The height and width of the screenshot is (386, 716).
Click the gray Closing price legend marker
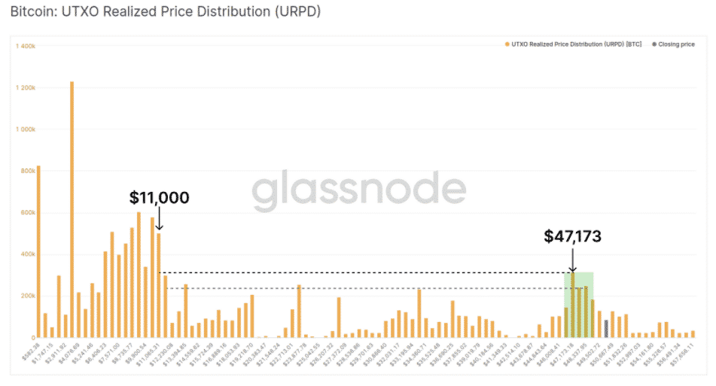pos(653,44)
